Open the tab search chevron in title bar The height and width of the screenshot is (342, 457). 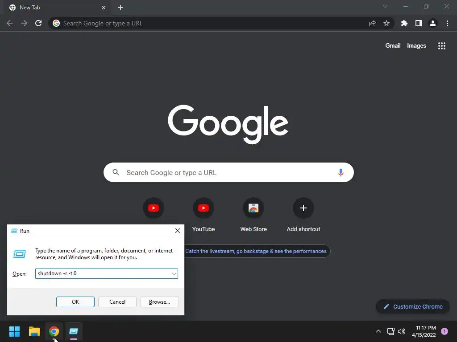385,6
